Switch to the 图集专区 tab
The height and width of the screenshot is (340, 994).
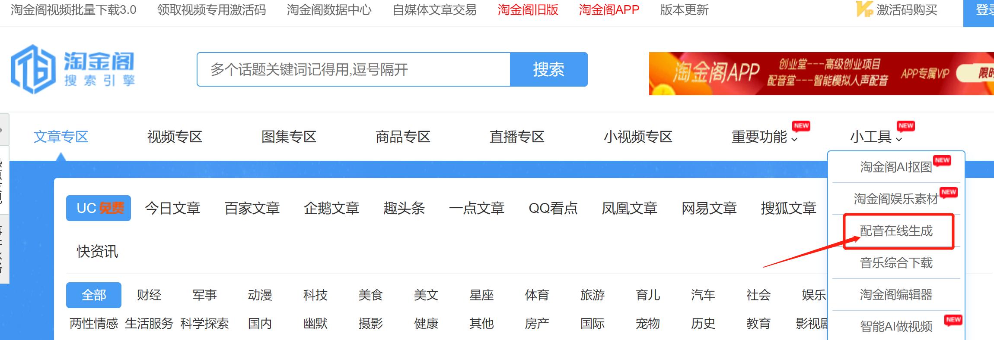tap(289, 137)
